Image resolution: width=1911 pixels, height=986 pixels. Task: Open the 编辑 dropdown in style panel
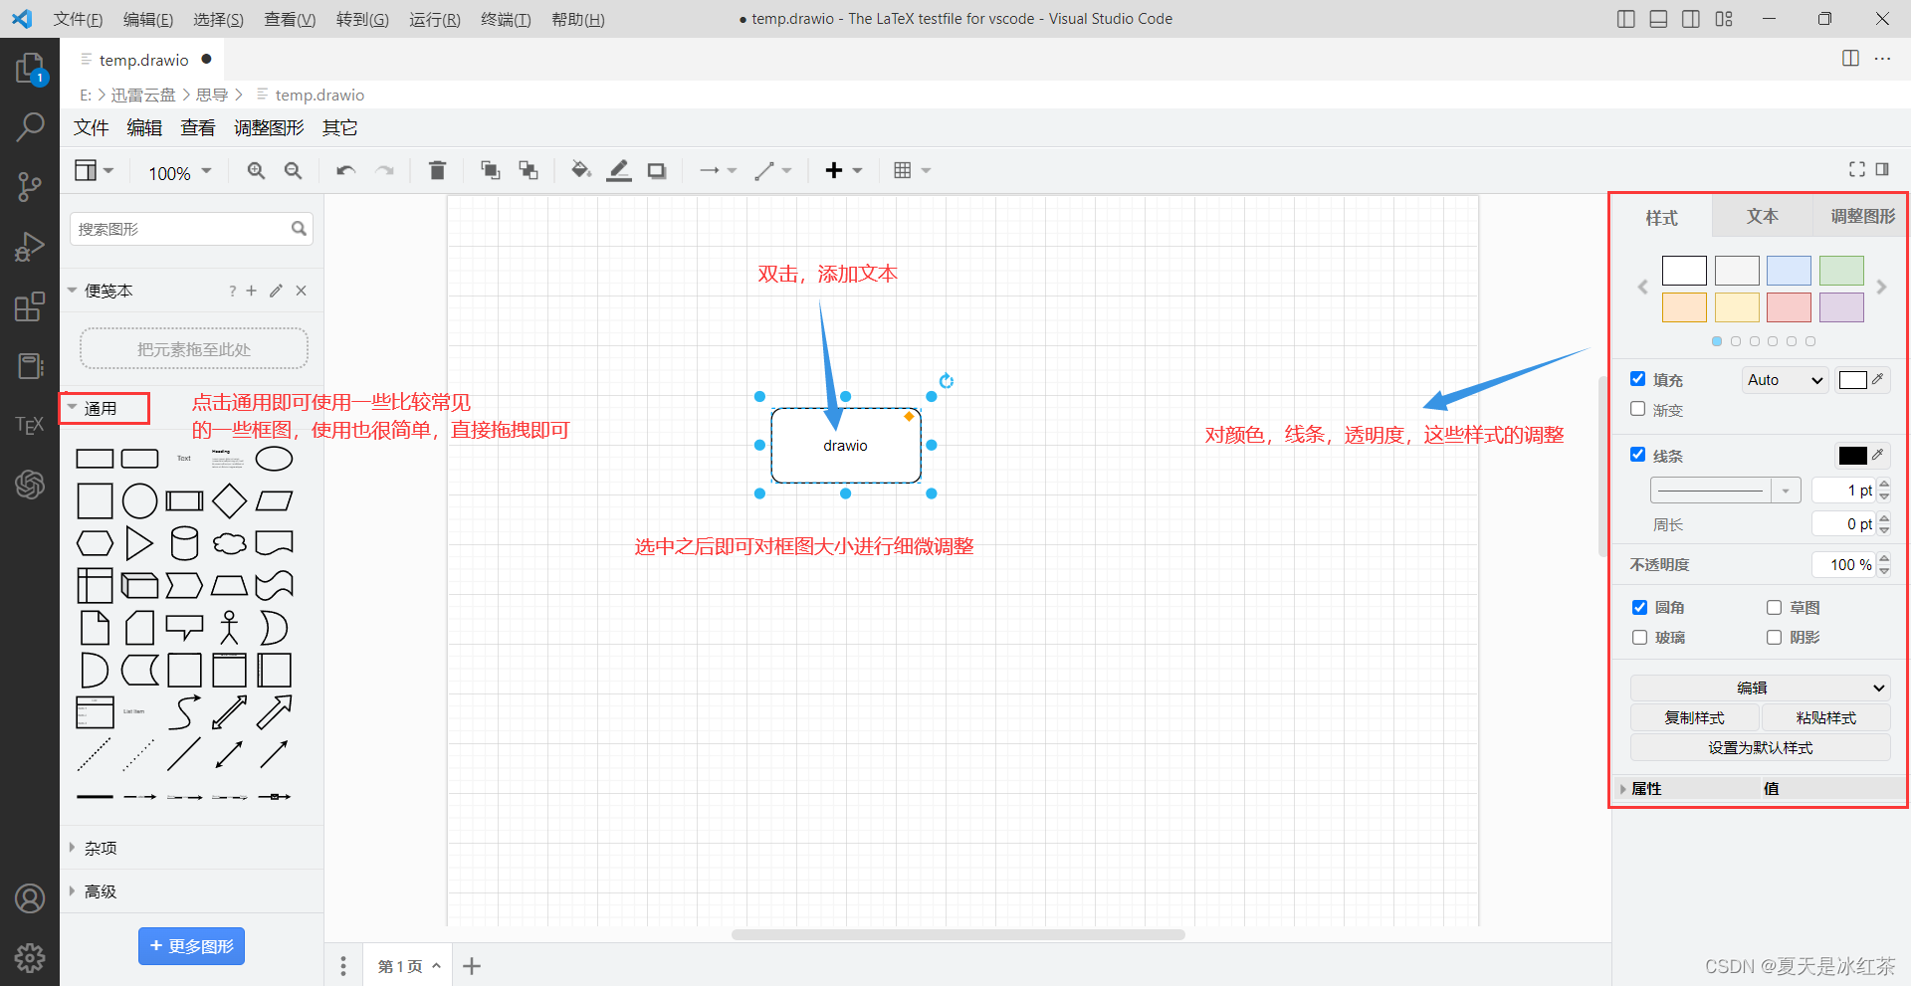click(x=1760, y=688)
